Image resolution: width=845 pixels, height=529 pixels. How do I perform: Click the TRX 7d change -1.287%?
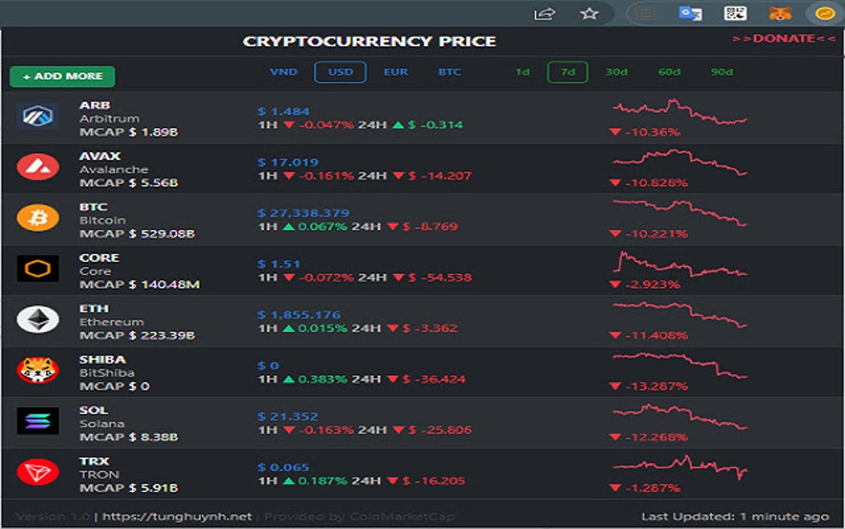pos(645,488)
